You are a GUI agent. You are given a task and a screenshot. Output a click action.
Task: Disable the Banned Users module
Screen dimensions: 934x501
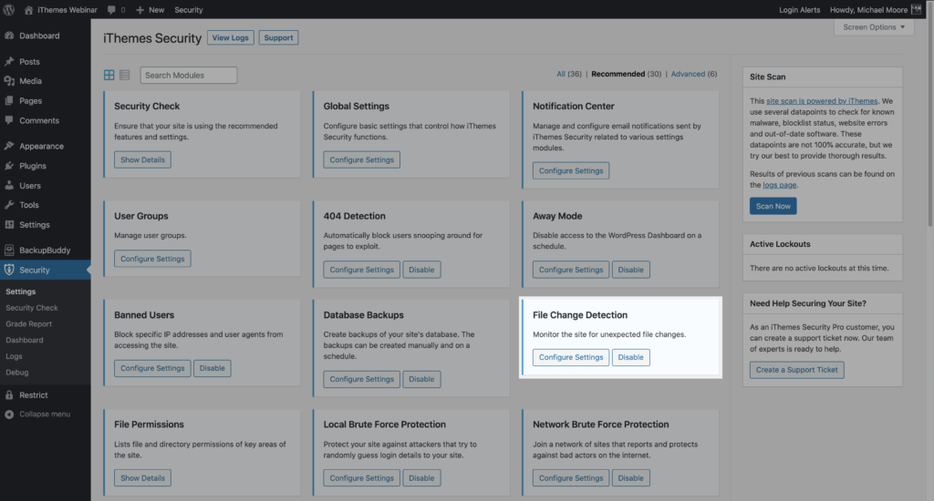pyautogui.click(x=212, y=368)
